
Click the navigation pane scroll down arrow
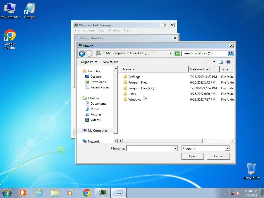pos(115,141)
